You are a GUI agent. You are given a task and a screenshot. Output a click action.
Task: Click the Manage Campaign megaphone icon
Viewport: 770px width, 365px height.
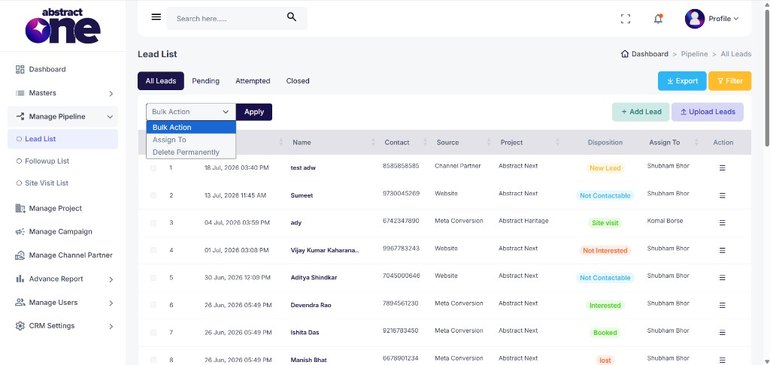point(20,231)
